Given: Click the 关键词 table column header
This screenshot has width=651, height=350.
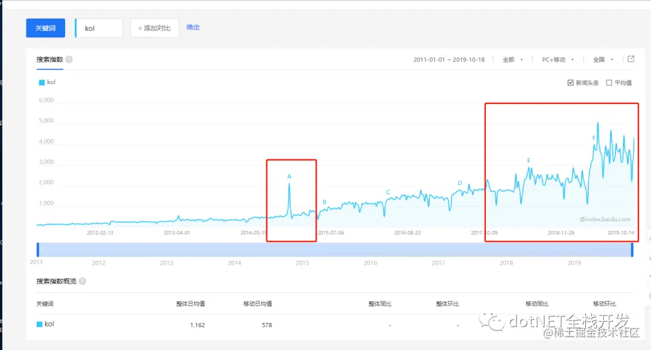Looking at the screenshot, I should coord(45,304).
